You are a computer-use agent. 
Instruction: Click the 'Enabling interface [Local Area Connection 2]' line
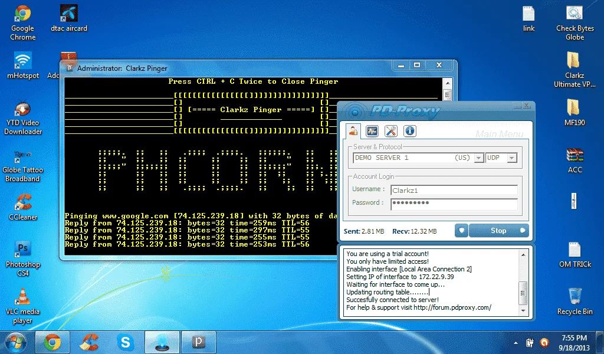409,269
